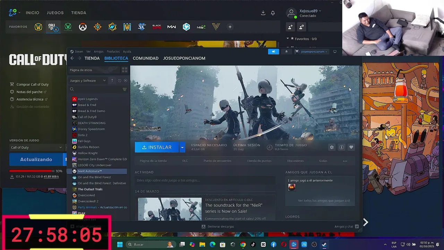The width and height of the screenshot is (444, 250).
Task: Open Call of Duty game version dropdown
Action: tap(36, 147)
